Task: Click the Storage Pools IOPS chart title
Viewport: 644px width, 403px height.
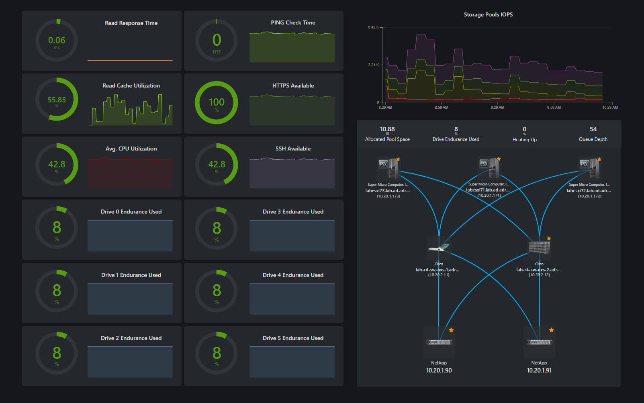Action: [488, 14]
